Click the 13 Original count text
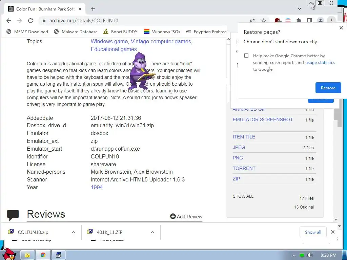The image size is (347, 260). [304, 207]
